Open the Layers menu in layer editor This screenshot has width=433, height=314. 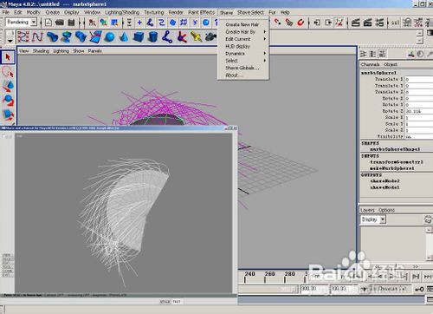[x=367, y=210]
